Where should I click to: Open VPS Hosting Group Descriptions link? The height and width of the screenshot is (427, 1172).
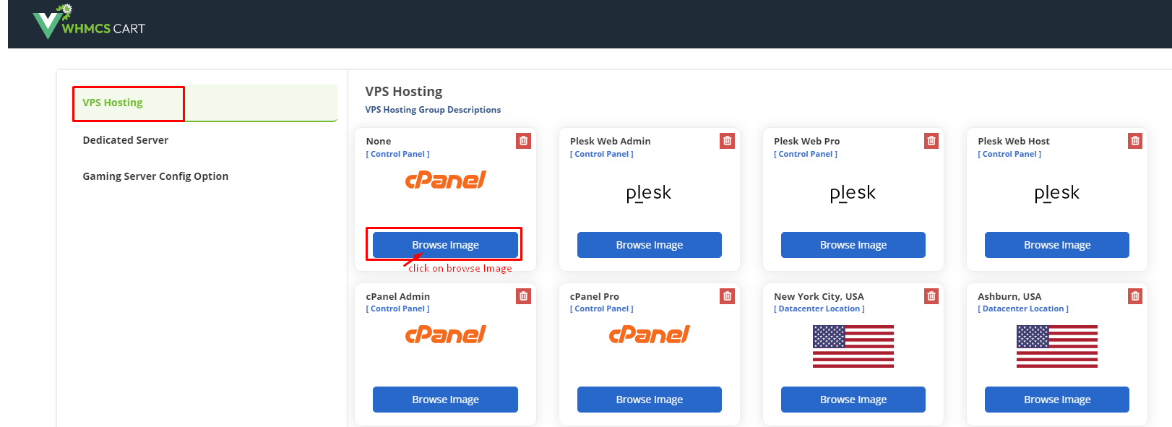pyautogui.click(x=433, y=110)
